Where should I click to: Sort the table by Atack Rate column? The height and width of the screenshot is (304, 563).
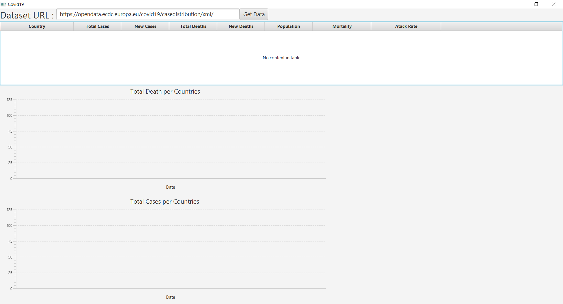pyautogui.click(x=406, y=26)
